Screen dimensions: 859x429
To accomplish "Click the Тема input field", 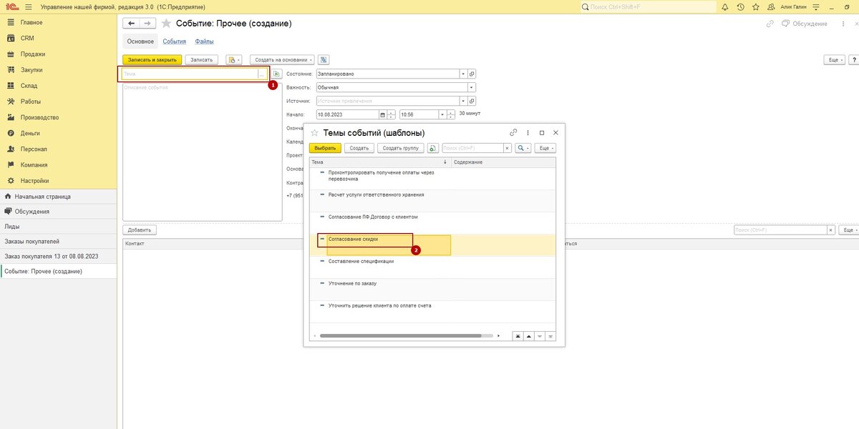I will point(190,74).
